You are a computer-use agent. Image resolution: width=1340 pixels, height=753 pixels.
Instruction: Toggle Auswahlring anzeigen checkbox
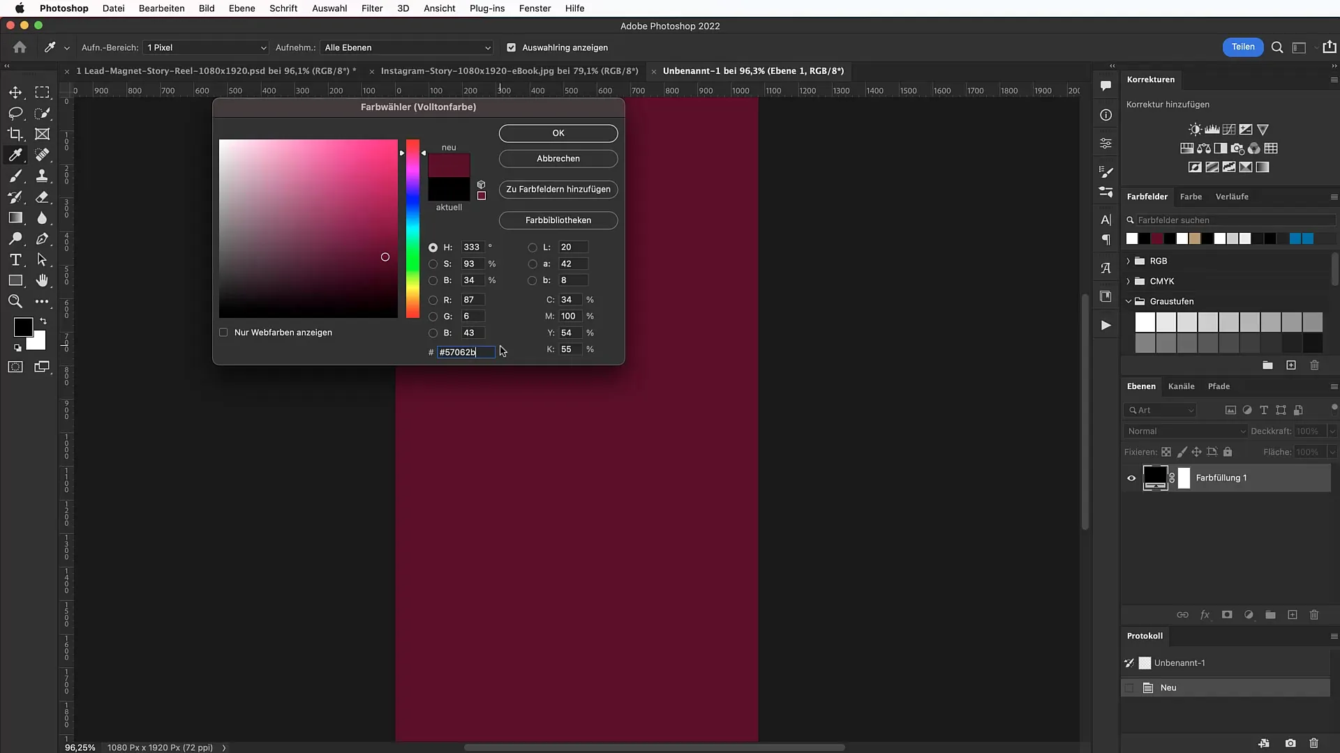(x=512, y=47)
